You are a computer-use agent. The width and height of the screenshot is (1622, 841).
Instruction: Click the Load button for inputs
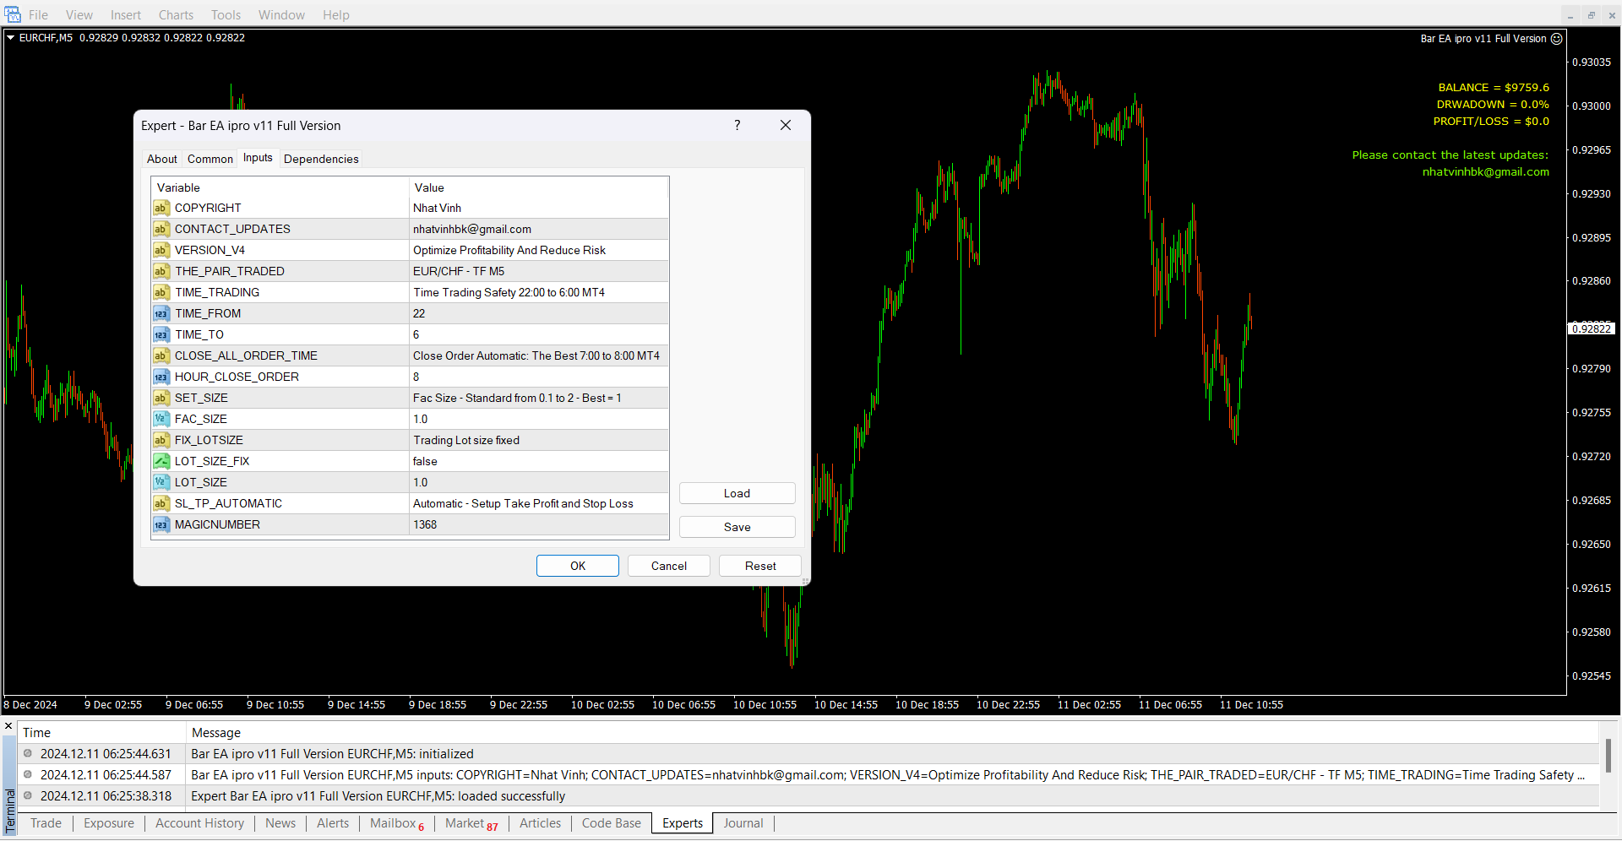(x=737, y=493)
